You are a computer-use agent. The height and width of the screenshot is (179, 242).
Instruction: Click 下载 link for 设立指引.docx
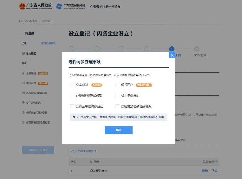point(214,171)
